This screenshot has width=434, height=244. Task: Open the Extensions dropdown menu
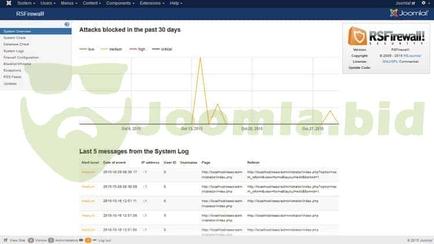[152, 3]
